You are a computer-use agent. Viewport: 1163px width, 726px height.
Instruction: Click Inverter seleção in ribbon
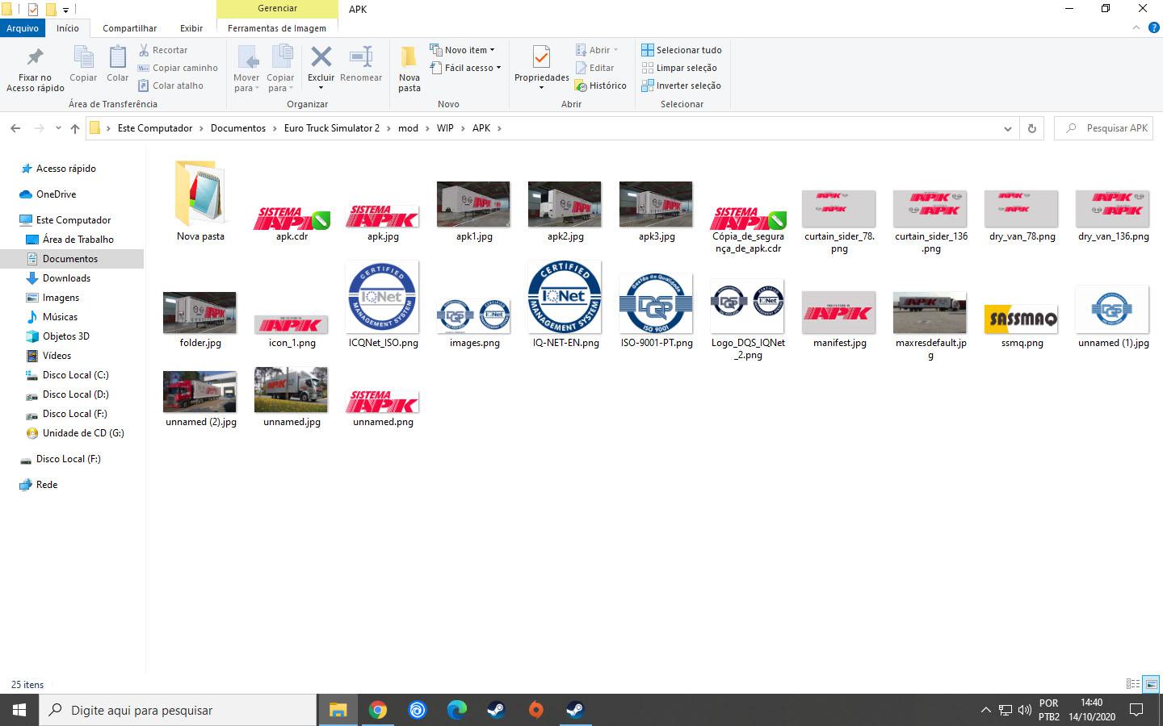681,86
